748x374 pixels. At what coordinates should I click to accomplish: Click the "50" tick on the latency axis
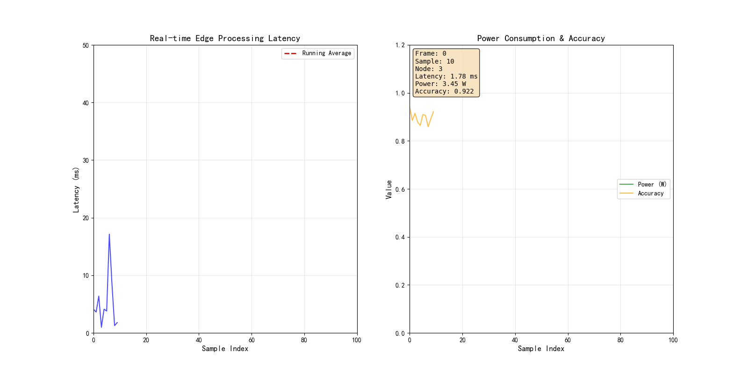86,45
